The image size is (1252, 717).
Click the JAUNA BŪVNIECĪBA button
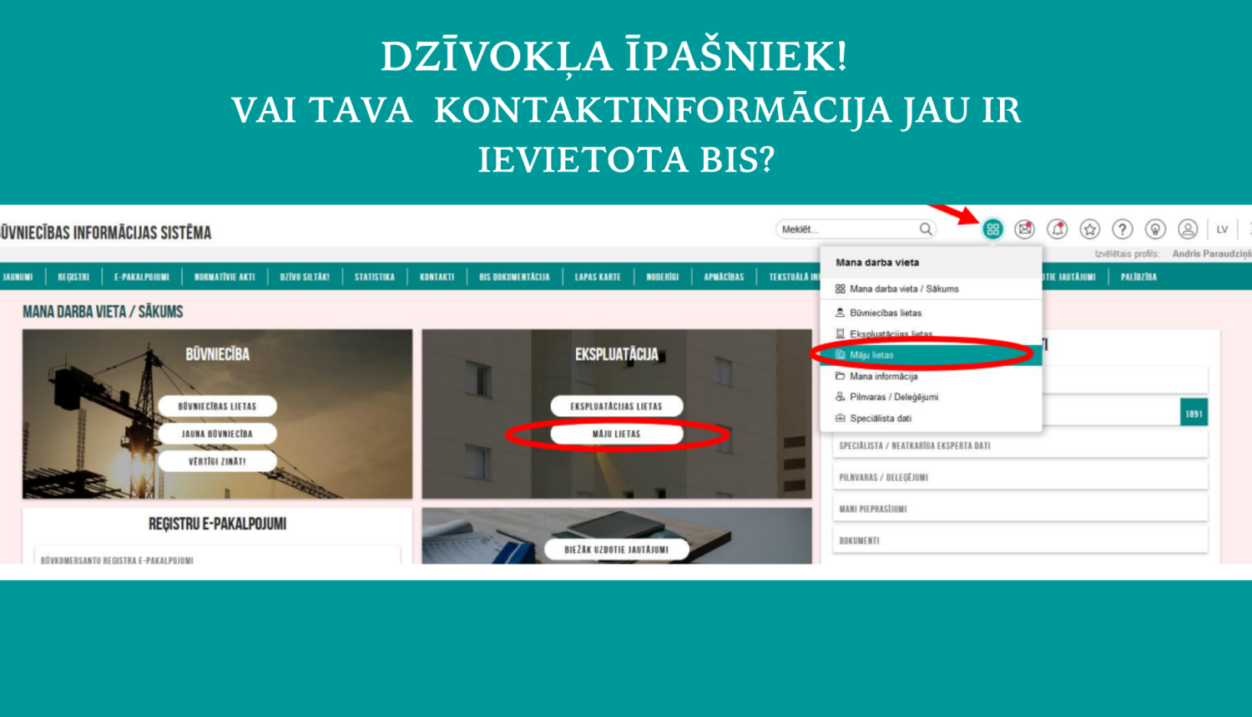pos(219,434)
